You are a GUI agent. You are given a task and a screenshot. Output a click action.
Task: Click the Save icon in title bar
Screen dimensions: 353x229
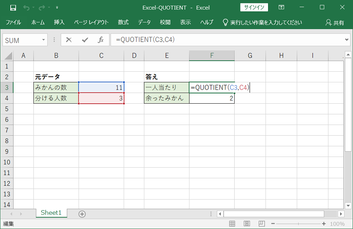click(x=13, y=7)
